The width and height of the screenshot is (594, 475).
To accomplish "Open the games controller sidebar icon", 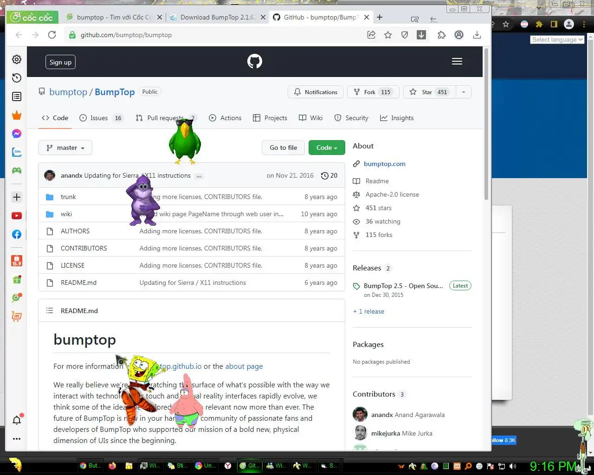I will 17,171.
